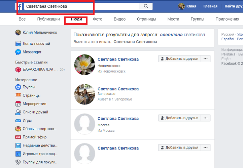Viewport: 243px width, 168px height.
Task: Click the Facebook logo icon
Action: point(19,6)
